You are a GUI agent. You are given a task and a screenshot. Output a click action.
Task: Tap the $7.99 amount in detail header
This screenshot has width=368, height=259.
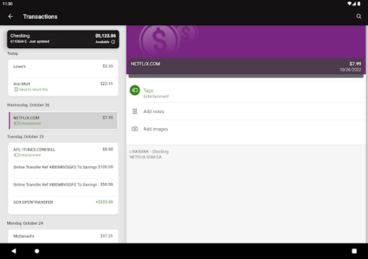click(x=355, y=64)
